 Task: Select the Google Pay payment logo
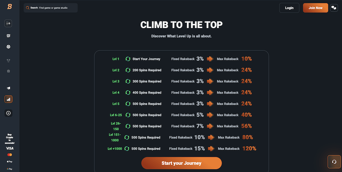(10, 169)
